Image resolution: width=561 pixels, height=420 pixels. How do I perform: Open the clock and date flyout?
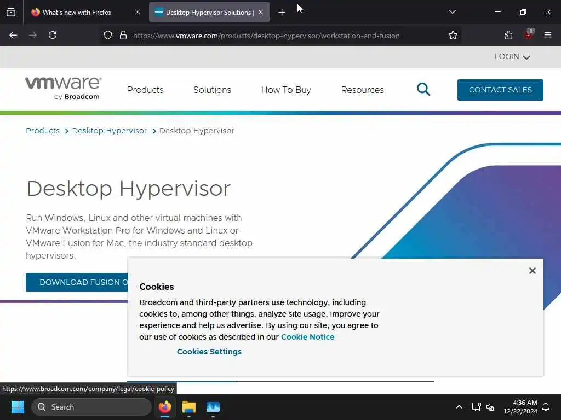coord(520,407)
